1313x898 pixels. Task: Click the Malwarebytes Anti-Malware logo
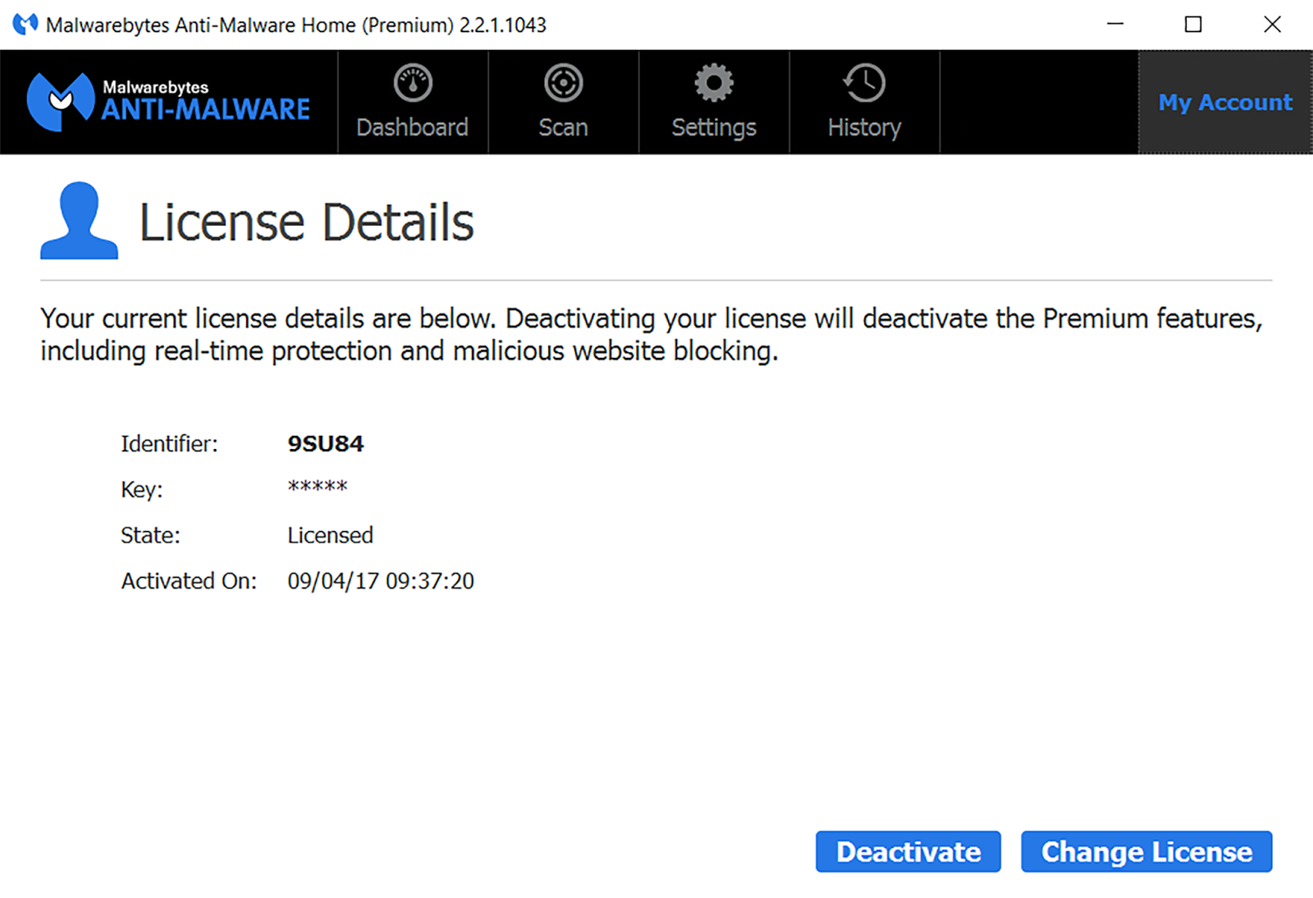(168, 101)
